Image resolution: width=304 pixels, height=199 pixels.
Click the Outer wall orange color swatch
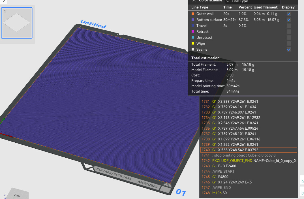coord(193,14)
